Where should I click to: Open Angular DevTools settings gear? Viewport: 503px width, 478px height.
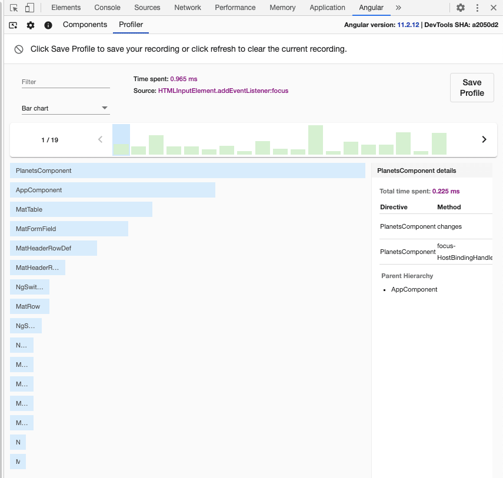(31, 25)
